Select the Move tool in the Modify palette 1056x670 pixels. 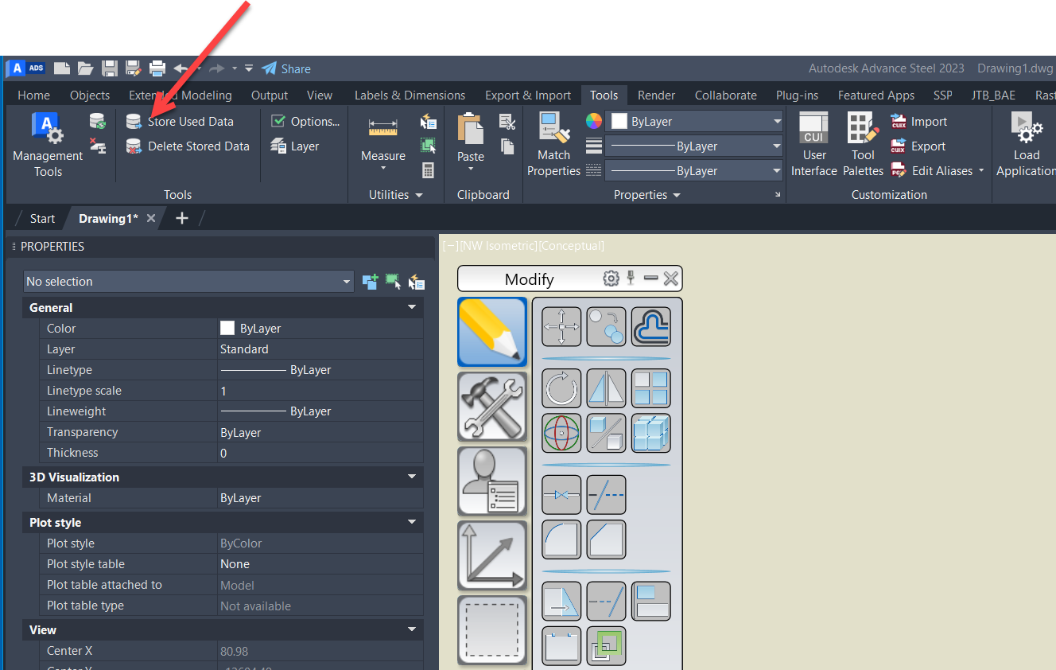[x=561, y=326]
